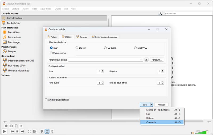Open the playlist view mode dropdown icon
Viewport: 213px width, 135px height.
(x=160, y=13)
